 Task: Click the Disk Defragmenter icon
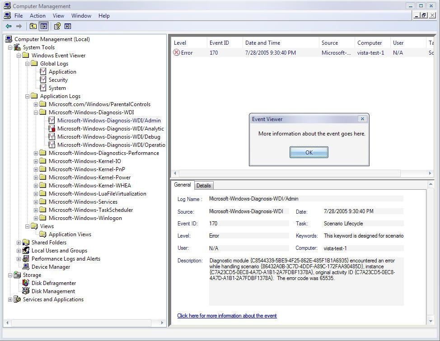pos(26,283)
